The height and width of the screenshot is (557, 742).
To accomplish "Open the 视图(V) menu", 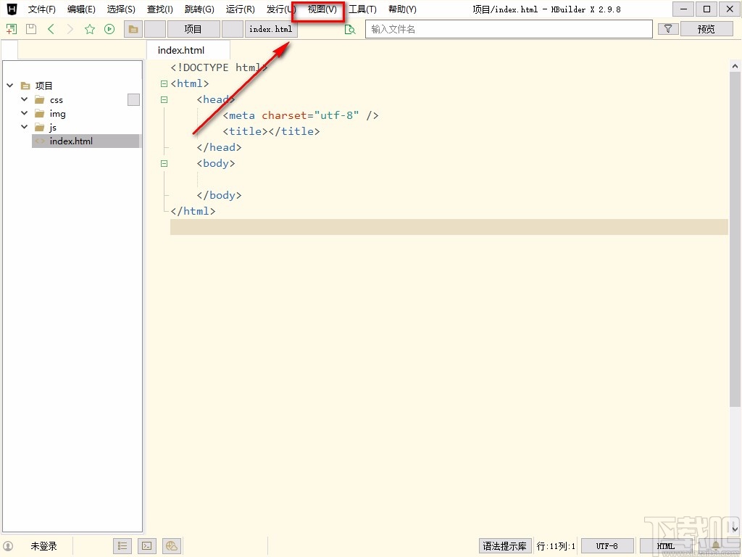I will point(322,9).
